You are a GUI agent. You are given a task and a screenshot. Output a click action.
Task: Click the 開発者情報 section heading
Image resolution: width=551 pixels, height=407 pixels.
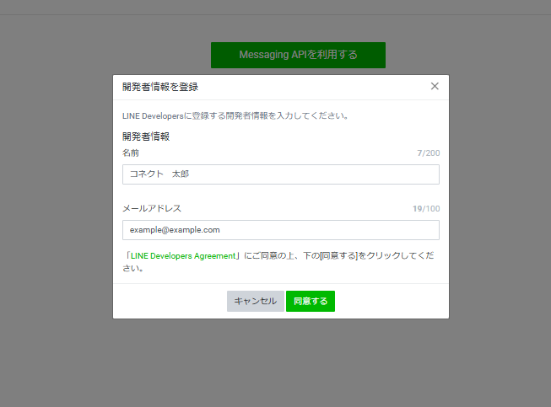[146, 137]
